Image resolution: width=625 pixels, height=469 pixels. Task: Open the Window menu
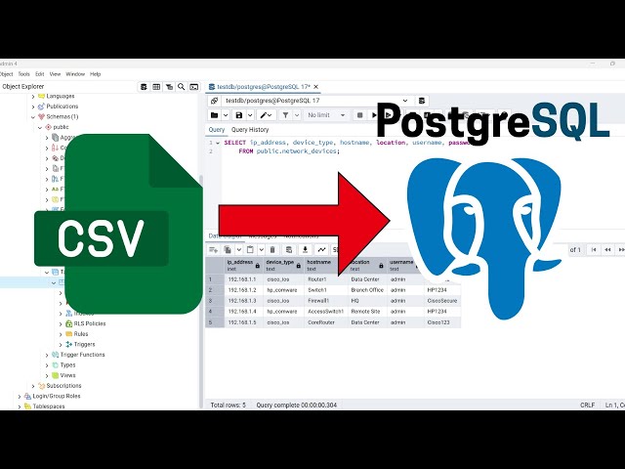75,74
